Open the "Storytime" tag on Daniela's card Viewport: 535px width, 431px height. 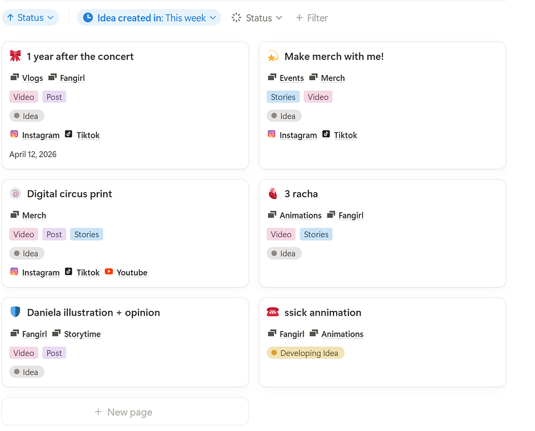pyautogui.click(x=84, y=333)
